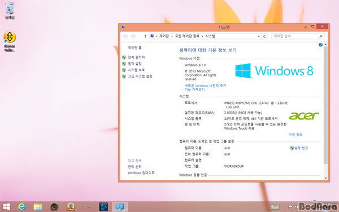Open File Explorer from the taskbar
The width and height of the screenshot is (339, 212).
click(x=38, y=207)
